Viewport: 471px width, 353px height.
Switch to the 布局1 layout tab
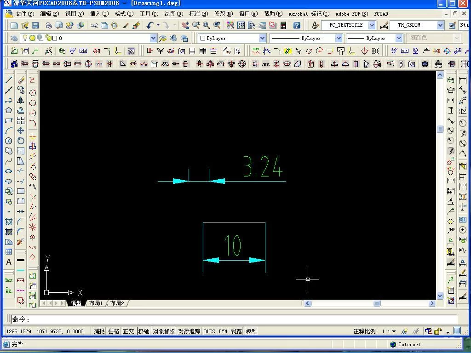coord(96,303)
